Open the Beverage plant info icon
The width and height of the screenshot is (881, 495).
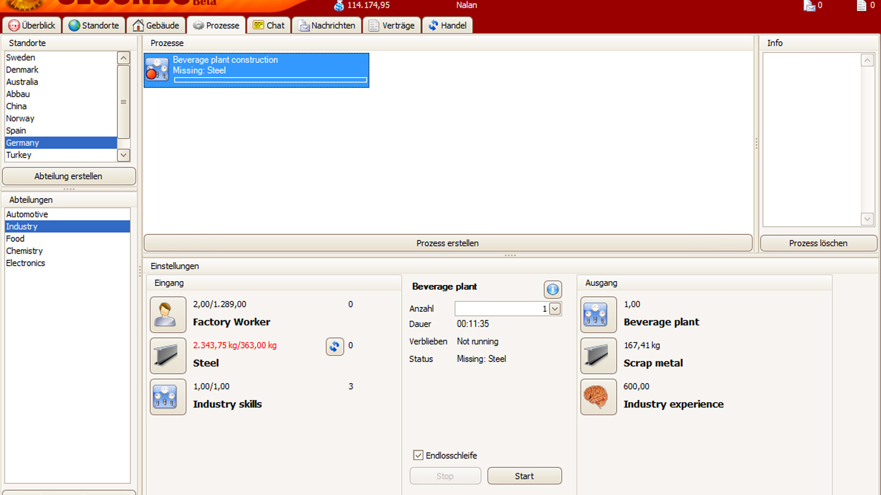(x=552, y=289)
